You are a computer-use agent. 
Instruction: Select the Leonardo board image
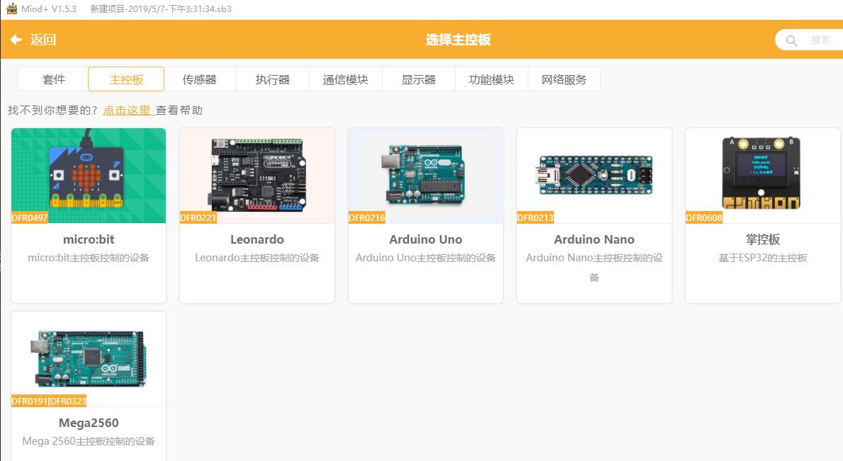point(257,175)
